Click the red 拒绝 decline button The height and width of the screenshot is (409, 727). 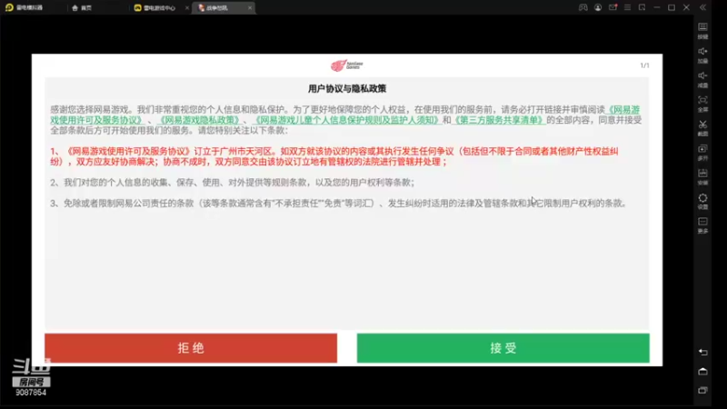click(191, 348)
